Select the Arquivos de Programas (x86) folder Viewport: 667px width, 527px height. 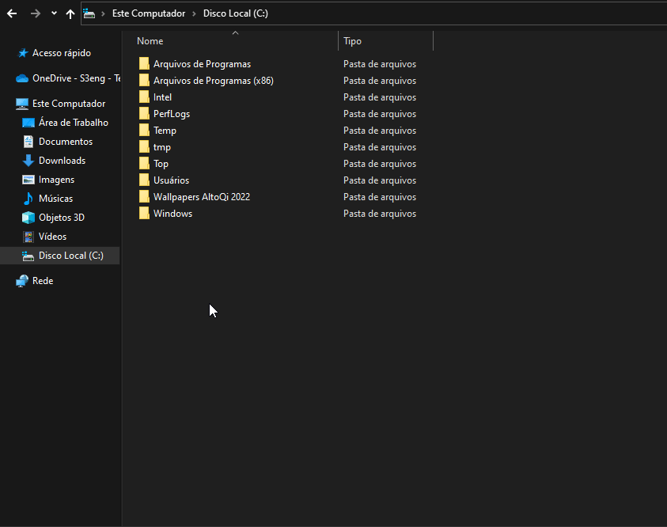pyautogui.click(x=213, y=81)
